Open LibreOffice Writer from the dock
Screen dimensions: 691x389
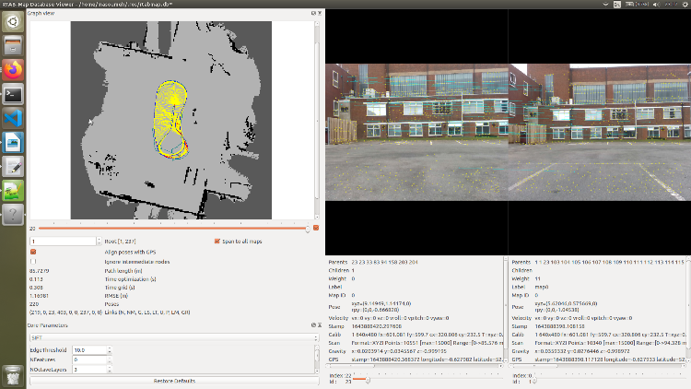tap(14, 141)
